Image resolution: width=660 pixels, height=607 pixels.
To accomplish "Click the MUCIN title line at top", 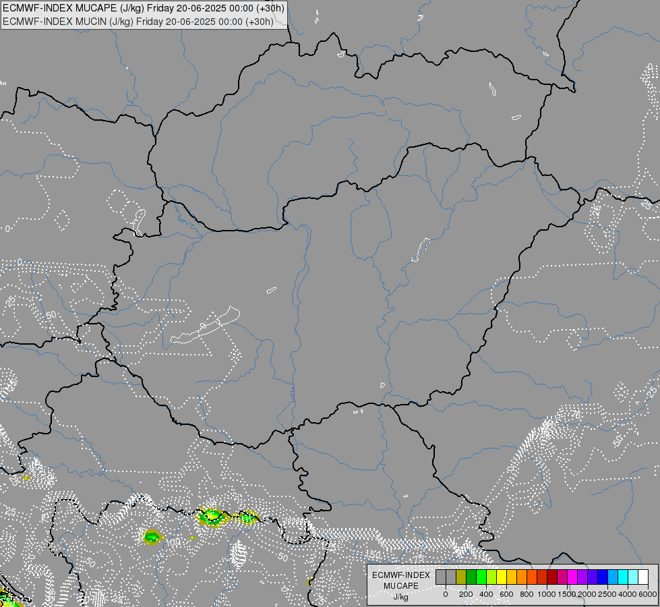I will point(138,22).
